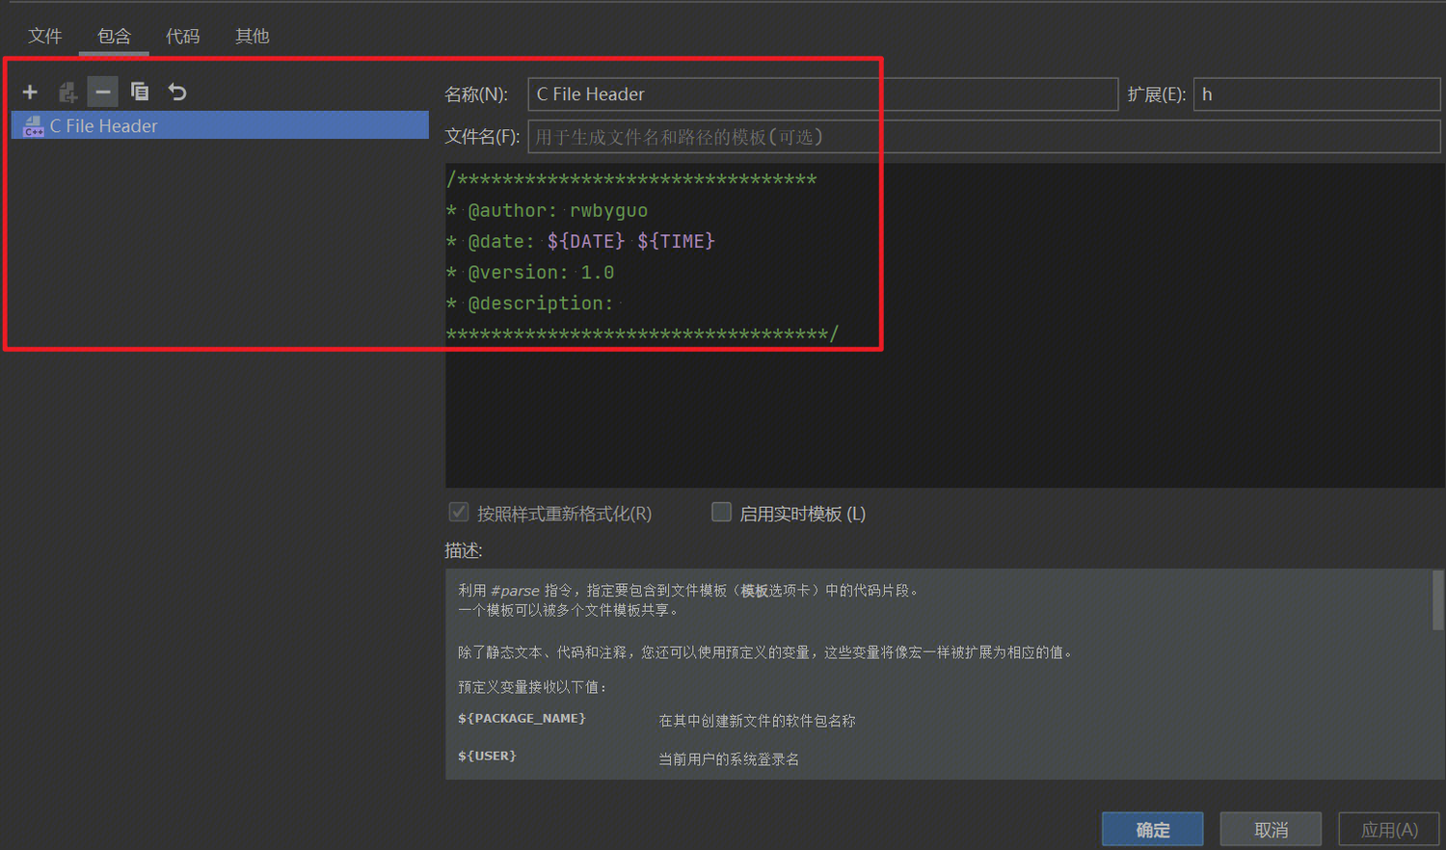Click the C File Header file icon
This screenshot has width=1446, height=850.
tap(33, 126)
